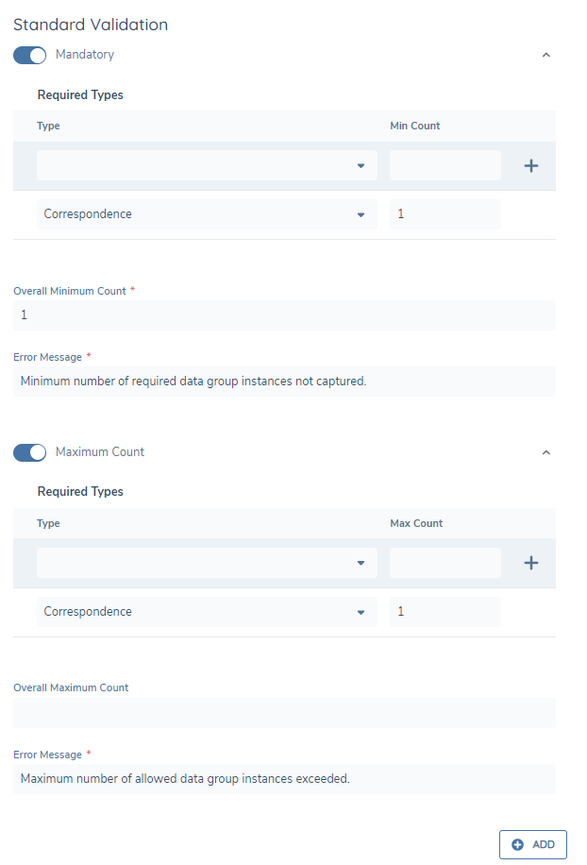Disable the Mandatory toggle
Viewport: 587px width, 865px height.
(x=29, y=55)
